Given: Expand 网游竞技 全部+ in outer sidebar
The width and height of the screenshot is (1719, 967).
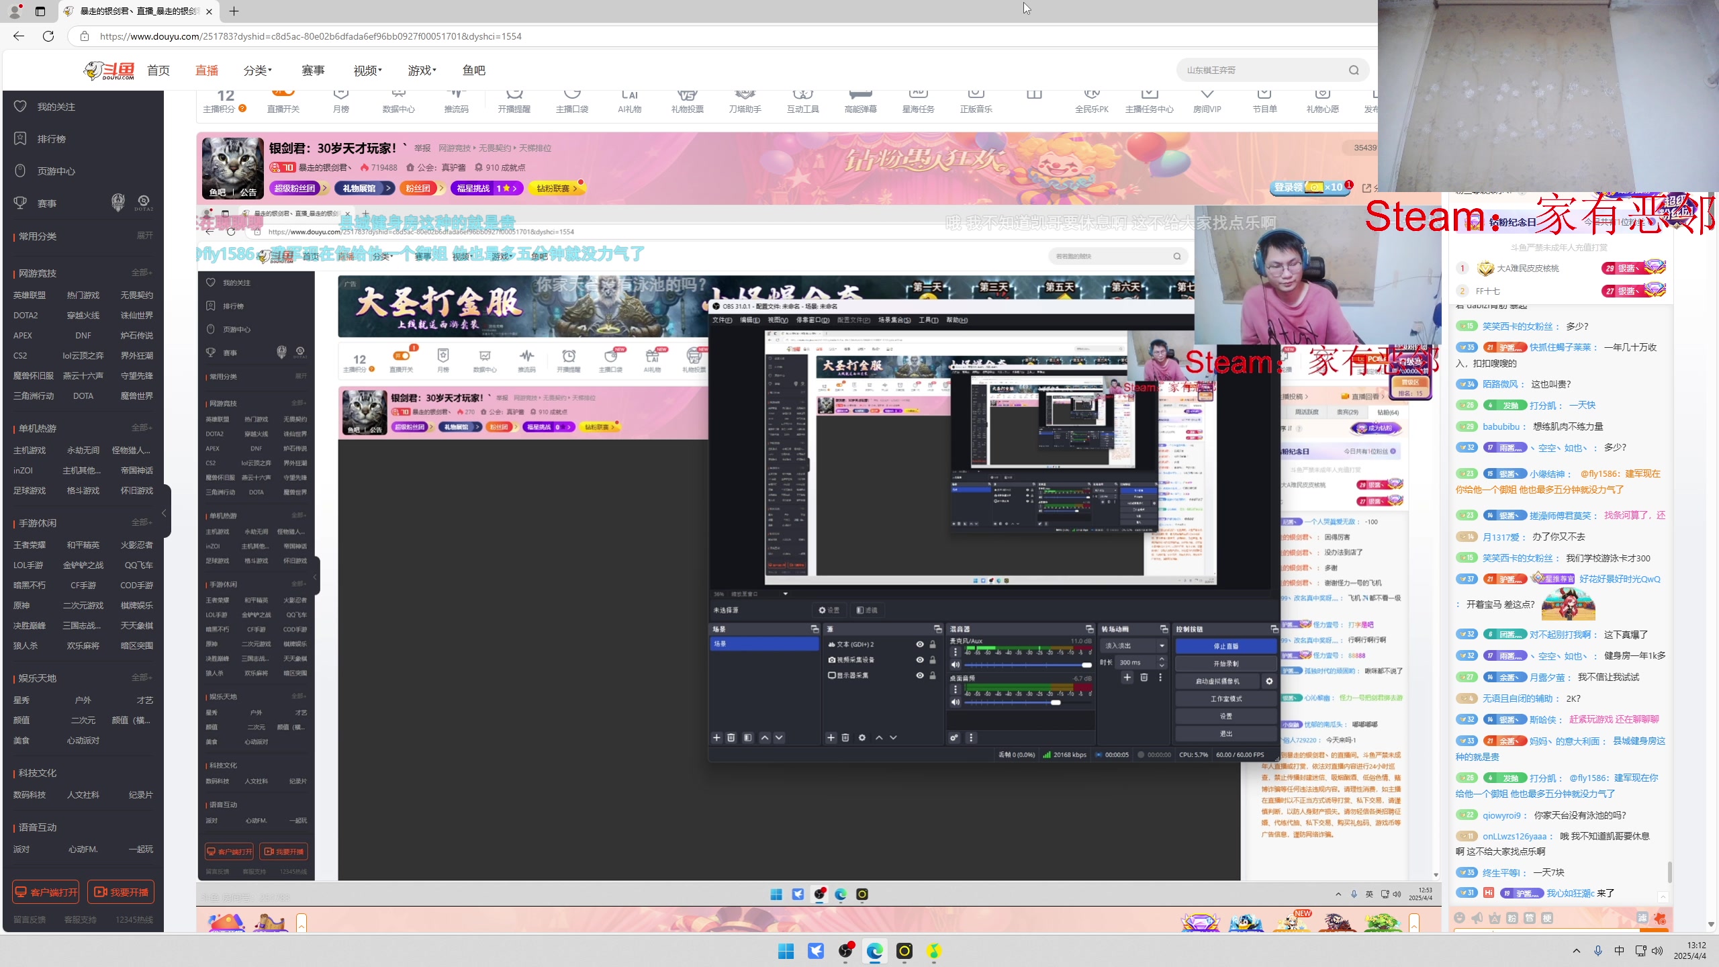Looking at the screenshot, I should tap(142, 273).
